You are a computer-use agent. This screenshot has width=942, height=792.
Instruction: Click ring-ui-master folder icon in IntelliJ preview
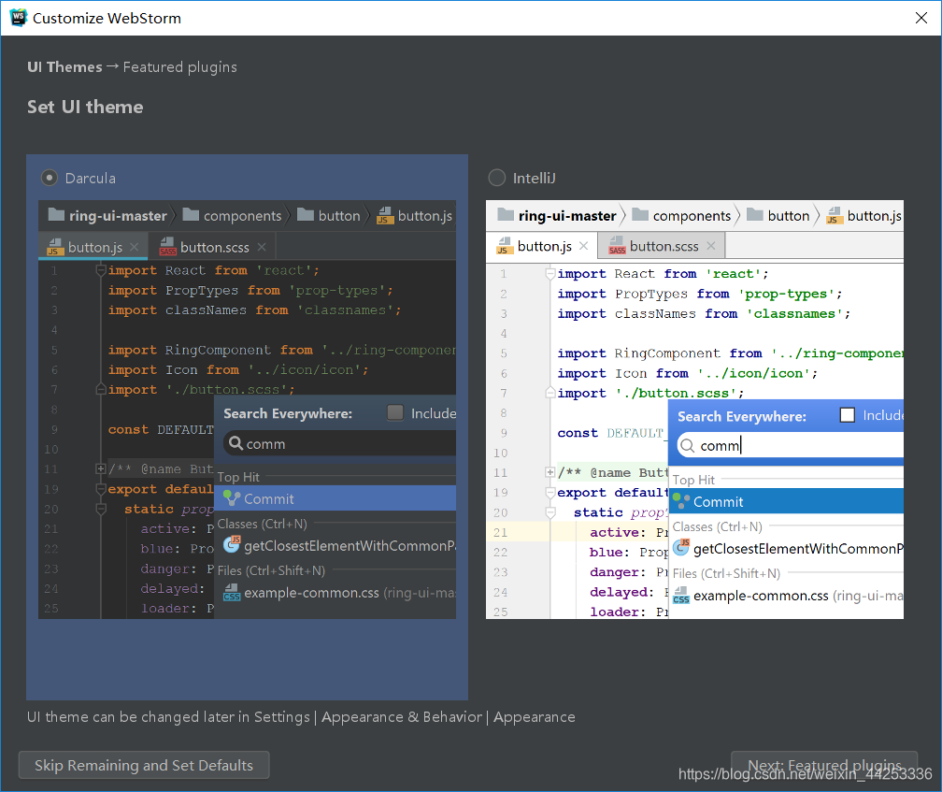click(506, 214)
